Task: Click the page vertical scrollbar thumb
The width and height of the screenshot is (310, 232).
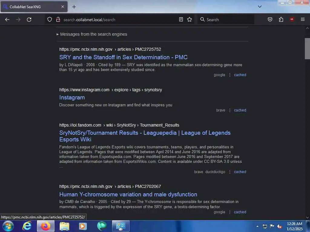Action: click(307, 49)
